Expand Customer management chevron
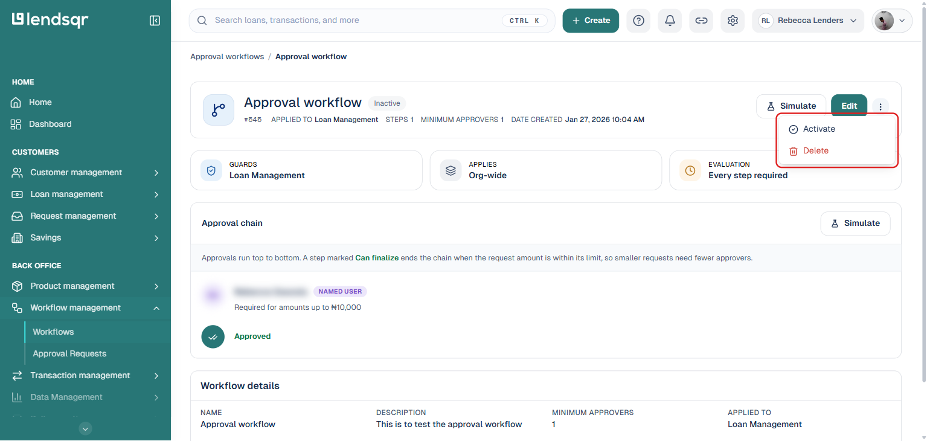The image size is (927, 441). [x=156, y=173]
